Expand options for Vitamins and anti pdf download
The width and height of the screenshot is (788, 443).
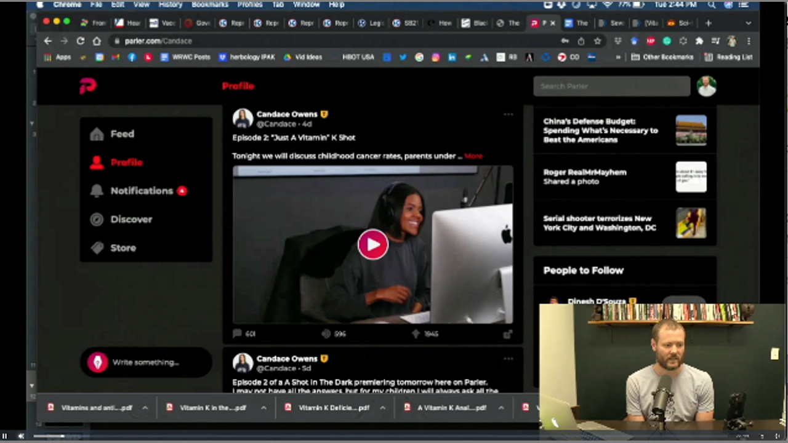[145, 408]
